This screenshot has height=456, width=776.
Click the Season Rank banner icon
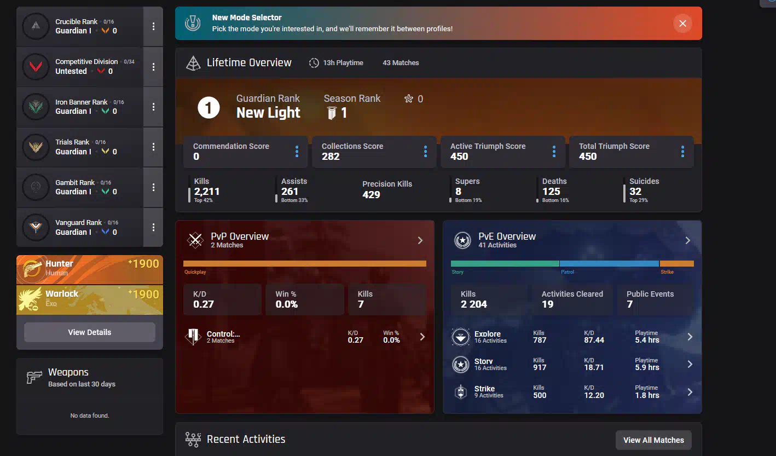tap(332, 113)
